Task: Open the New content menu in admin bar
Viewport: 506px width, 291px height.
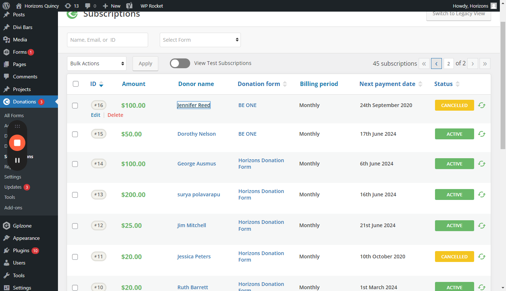Action: [x=112, y=6]
